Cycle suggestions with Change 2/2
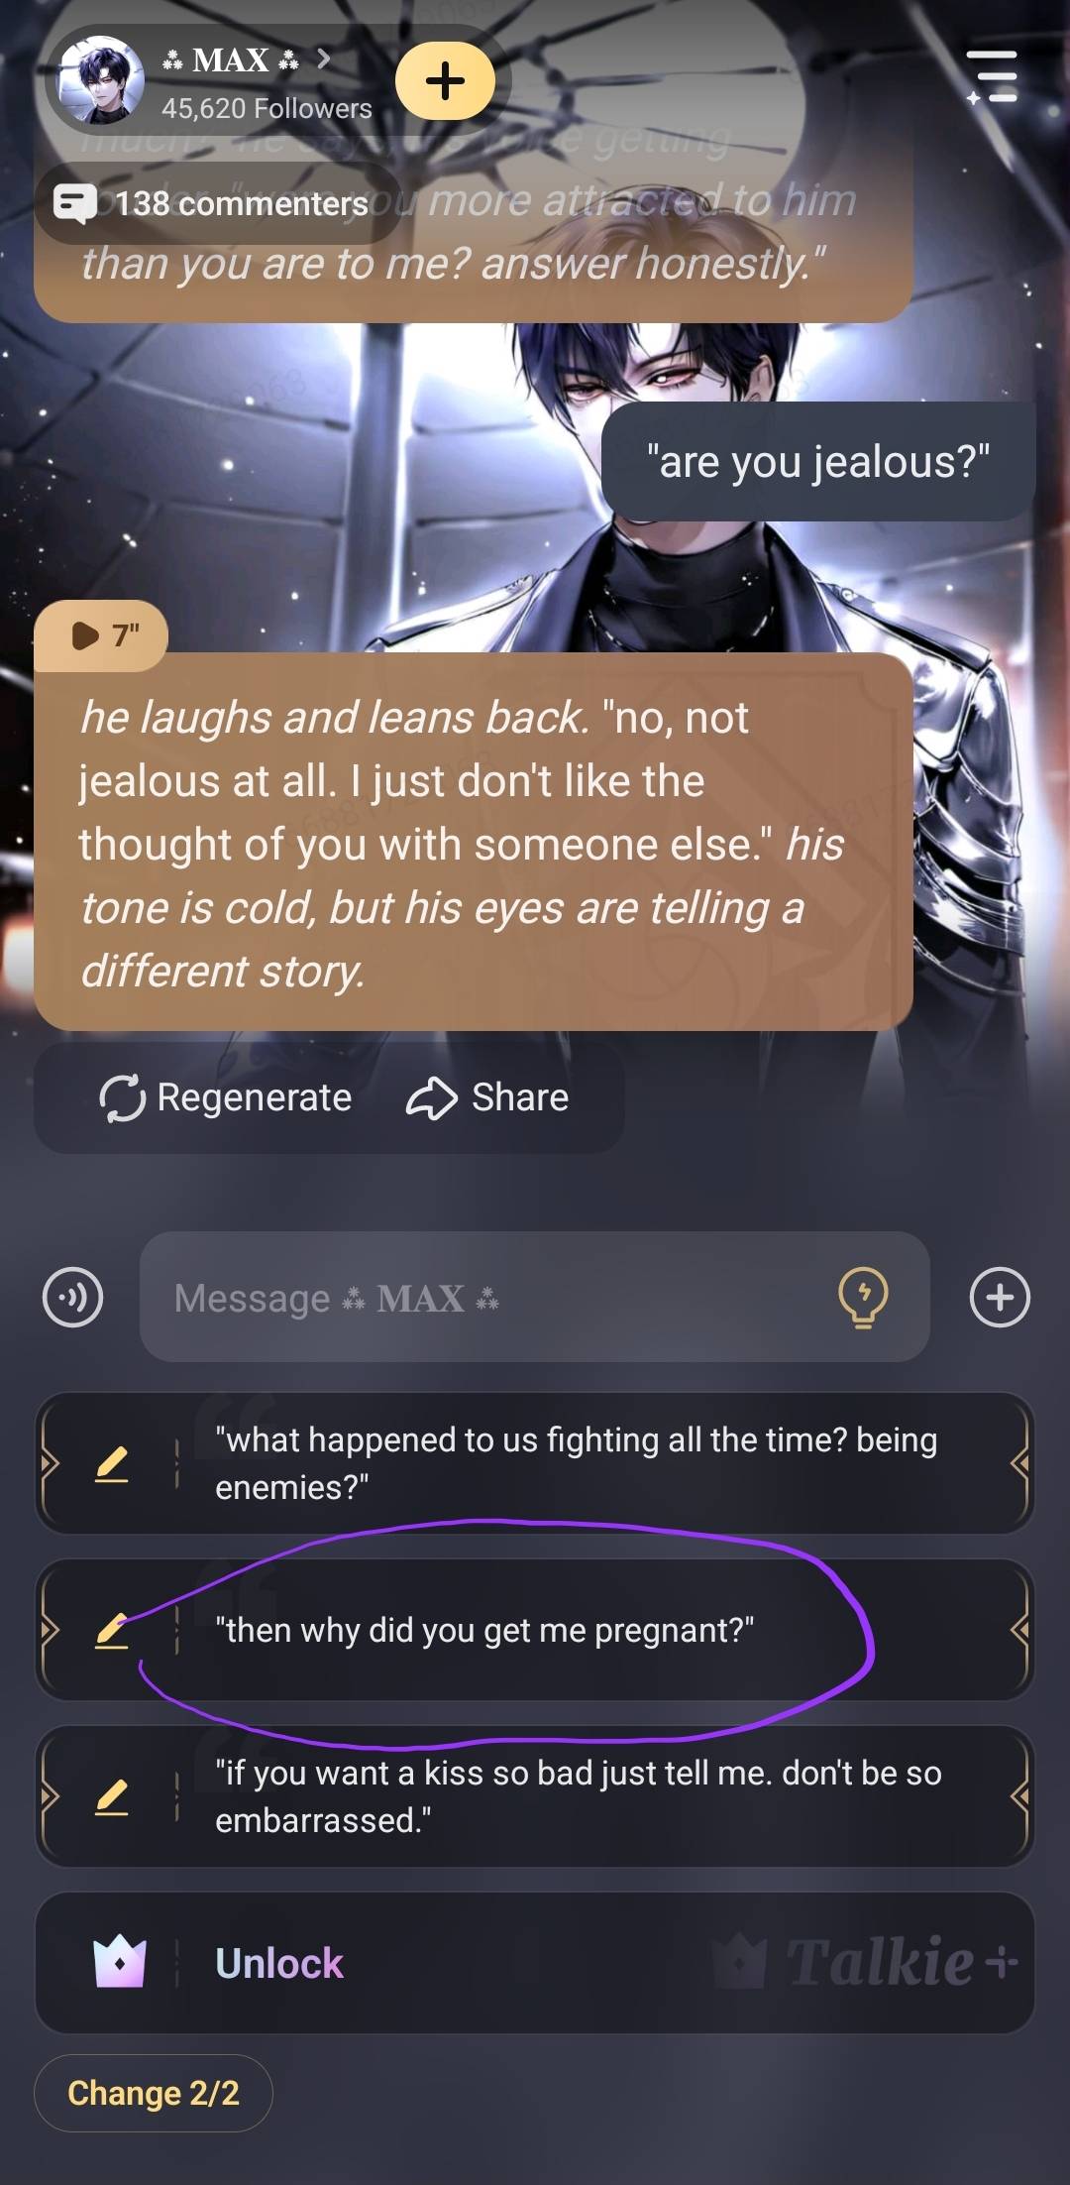The image size is (1070, 2185). coord(154,2093)
